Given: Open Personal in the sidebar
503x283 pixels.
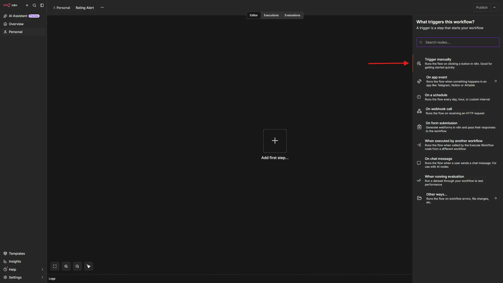Looking at the screenshot, I should tap(23, 32).
